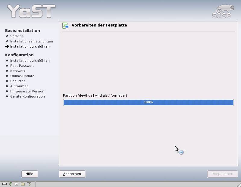
Task: Select the Benutzer step in the sidebar
Action: click(x=17, y=81)
